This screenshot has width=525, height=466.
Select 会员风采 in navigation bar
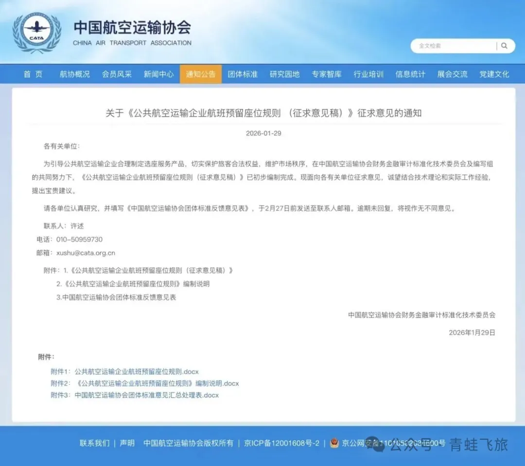point(117,74)
